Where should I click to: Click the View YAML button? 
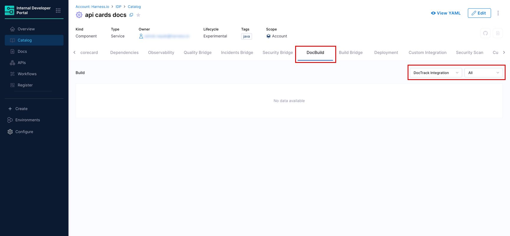pos(446,13)
